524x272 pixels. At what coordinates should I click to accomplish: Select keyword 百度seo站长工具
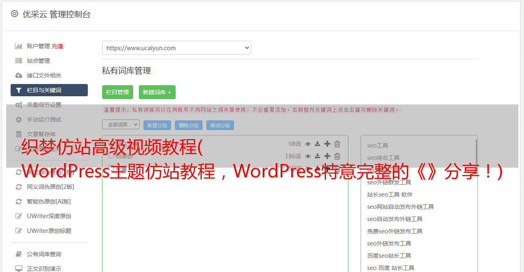[389, 256]
